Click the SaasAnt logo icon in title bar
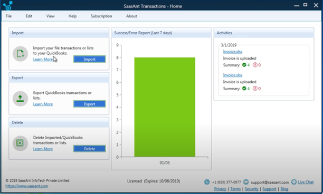 pos(8,6)
